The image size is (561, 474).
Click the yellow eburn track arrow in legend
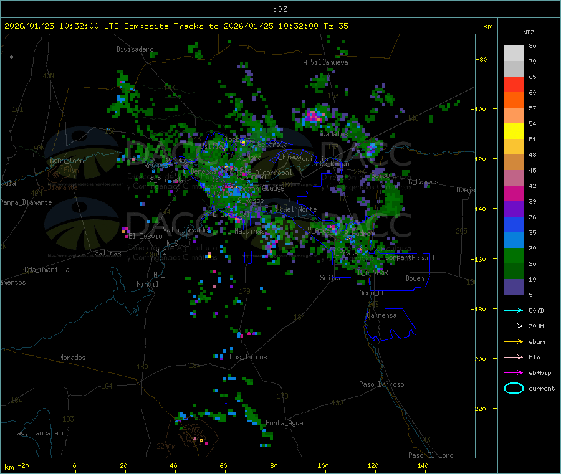coord(514,342)
